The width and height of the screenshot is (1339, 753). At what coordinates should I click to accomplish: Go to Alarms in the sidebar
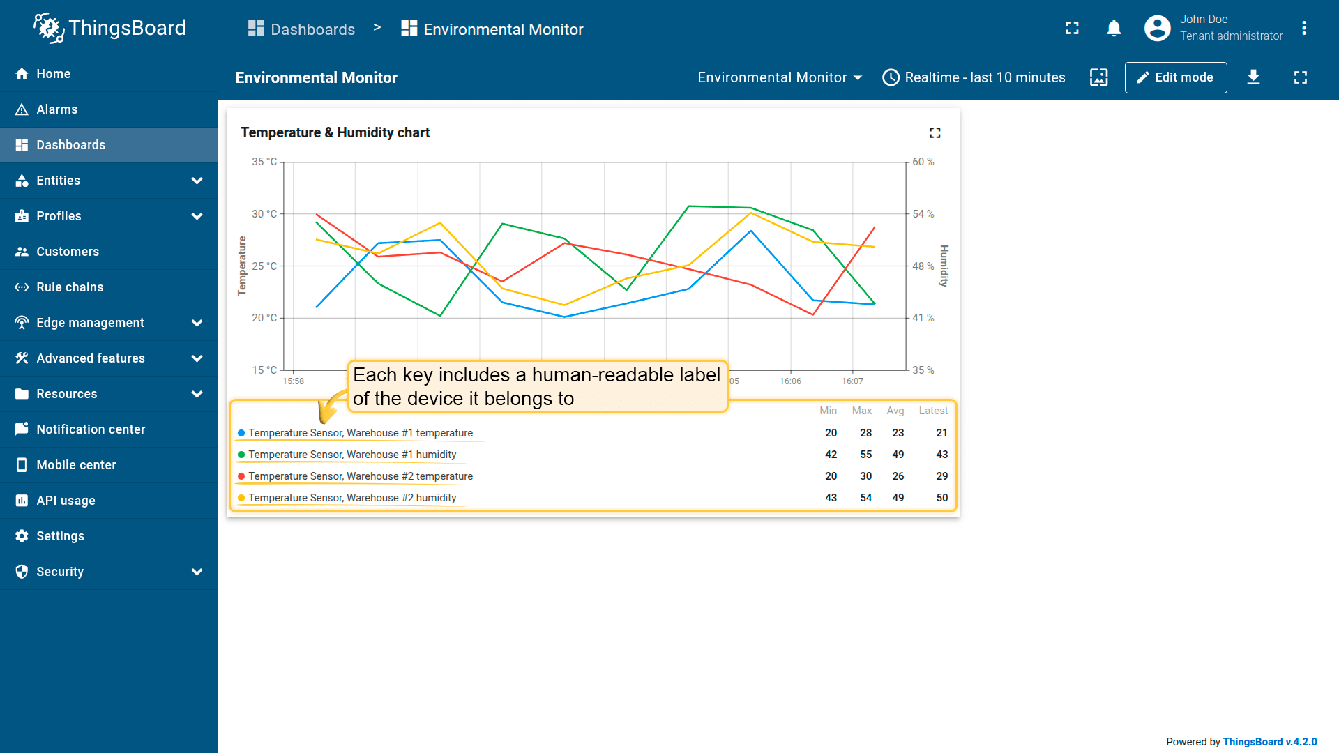coord(56,109)
